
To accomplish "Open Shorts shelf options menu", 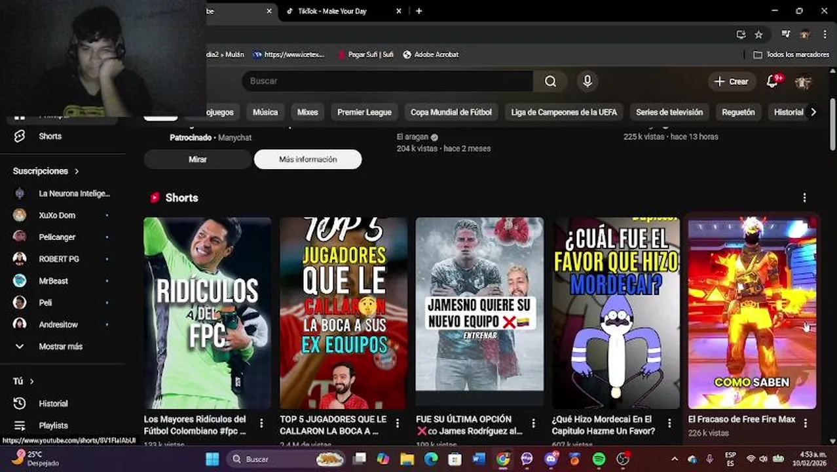I will (804, 197).
